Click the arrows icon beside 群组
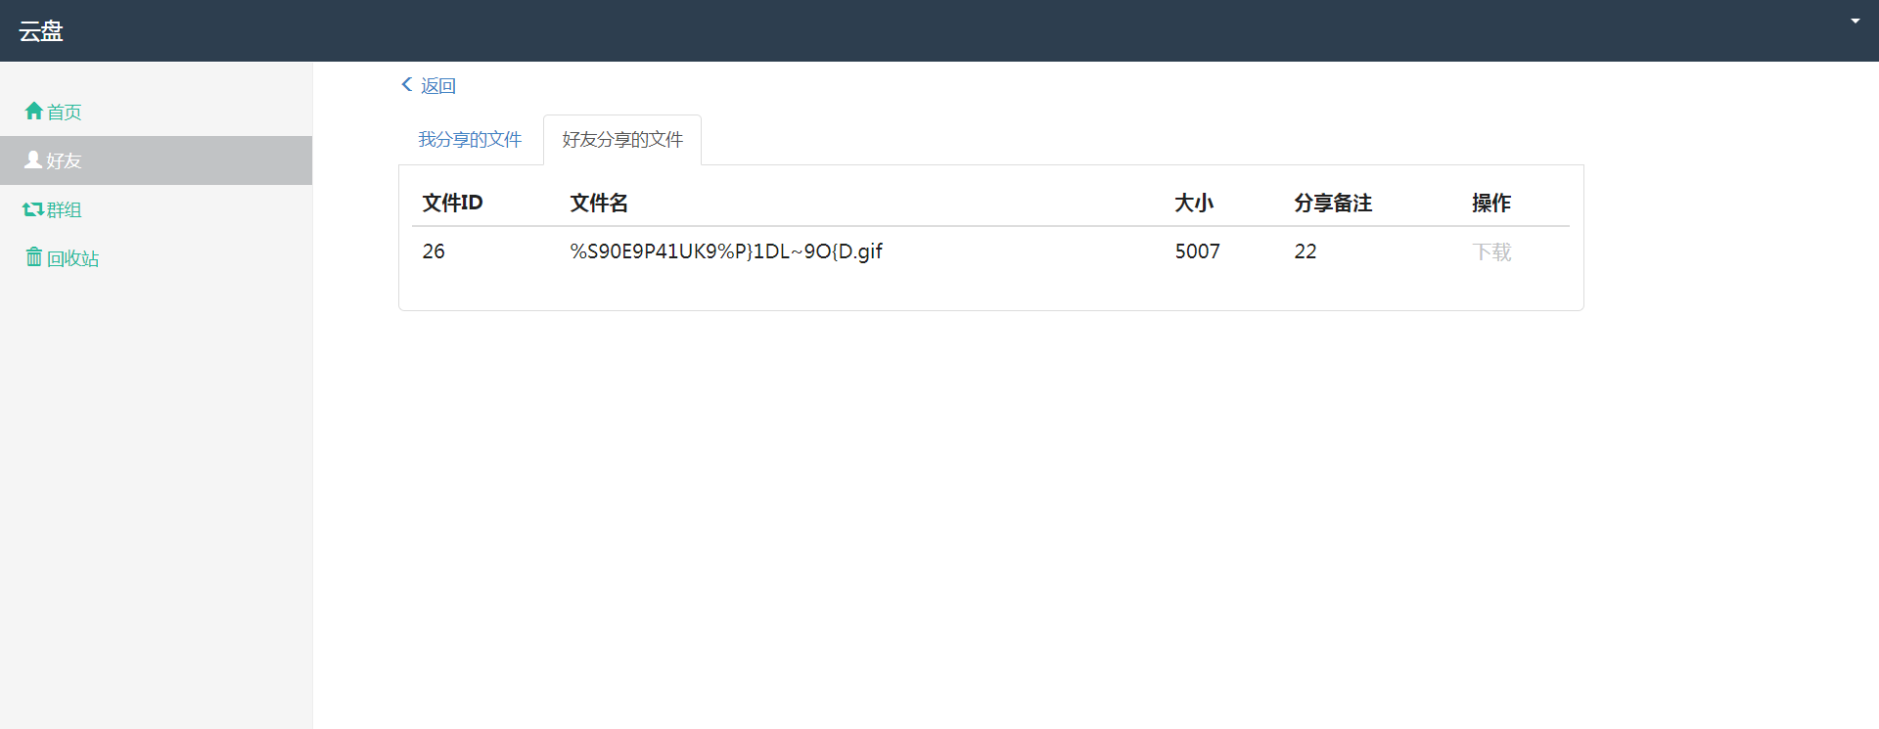The image size is (1879, 729). point(33,209)
